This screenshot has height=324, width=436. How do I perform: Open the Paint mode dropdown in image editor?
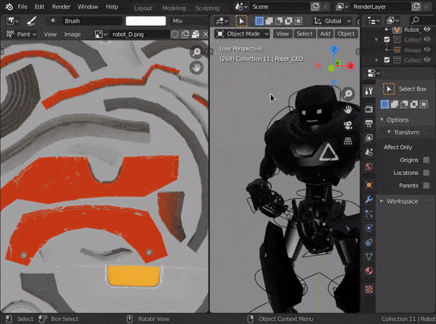click(x=22, y=34)
